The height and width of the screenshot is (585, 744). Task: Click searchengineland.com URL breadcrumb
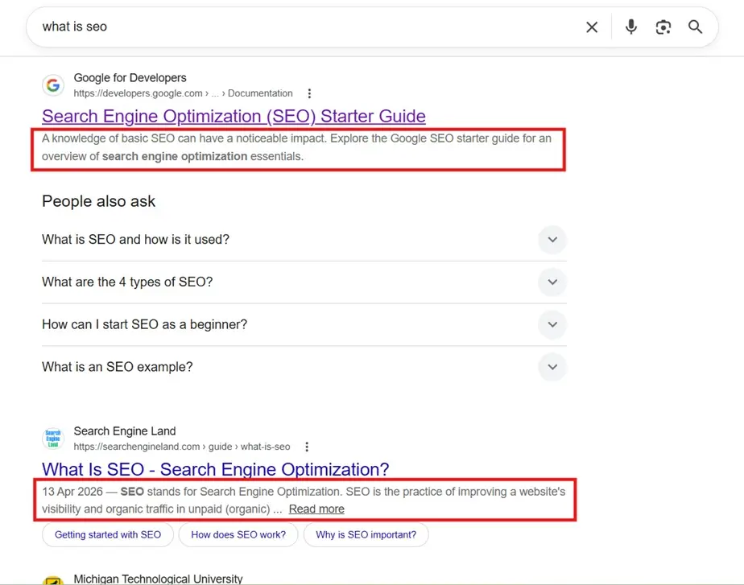(x=182, y=447)
